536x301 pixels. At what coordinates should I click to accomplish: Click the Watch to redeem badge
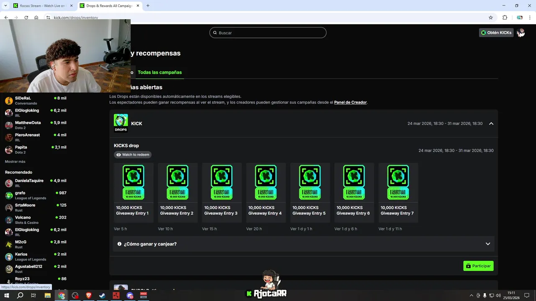pos(133,155)
